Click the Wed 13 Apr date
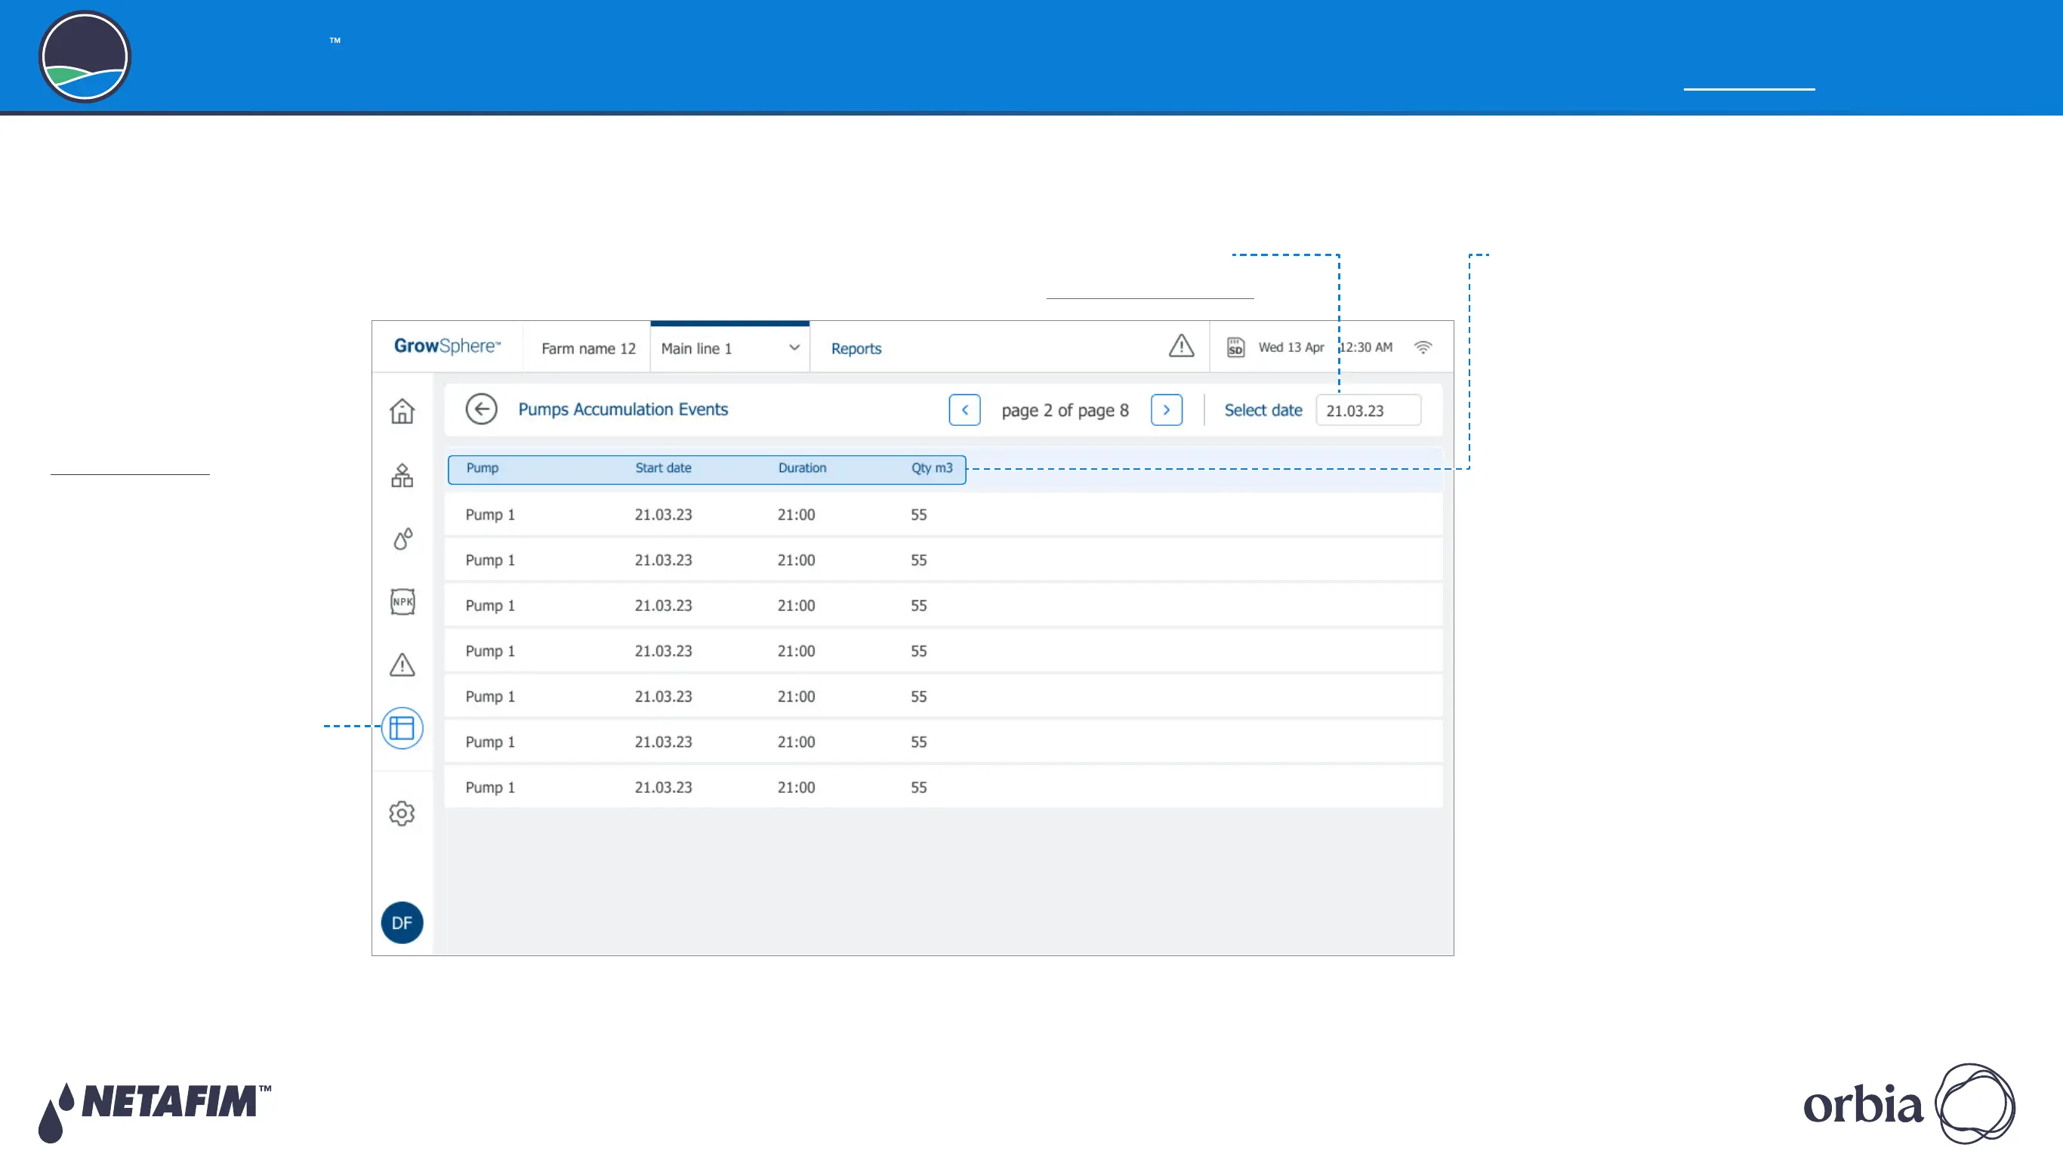This screenshot has width=2063, height=1160. 1291,347
